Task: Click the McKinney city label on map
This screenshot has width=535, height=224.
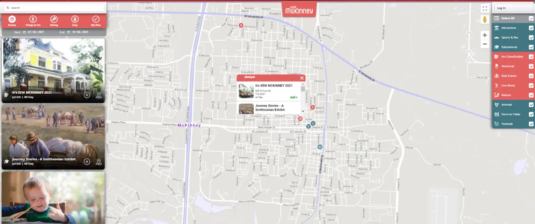Action: (189, 125)
